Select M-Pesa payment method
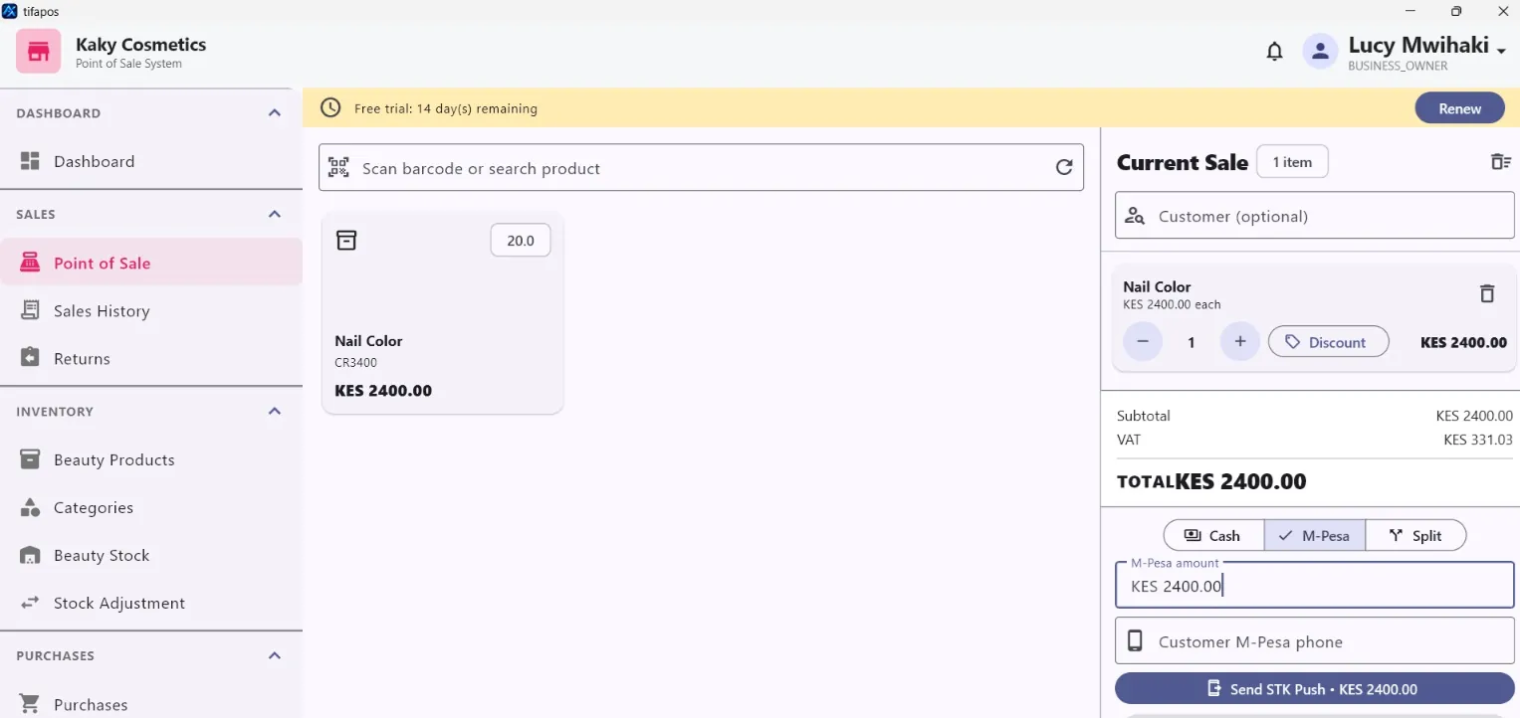Viewport: 1520px width, 718px height. point(1314,535)
